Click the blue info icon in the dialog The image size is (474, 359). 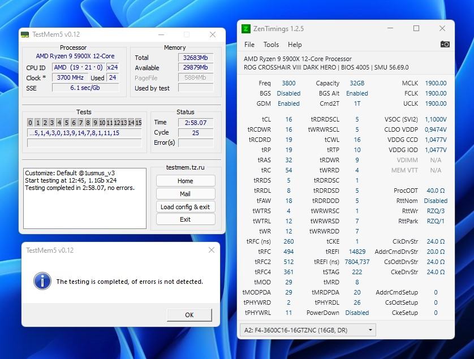click(x=42, y=281)
